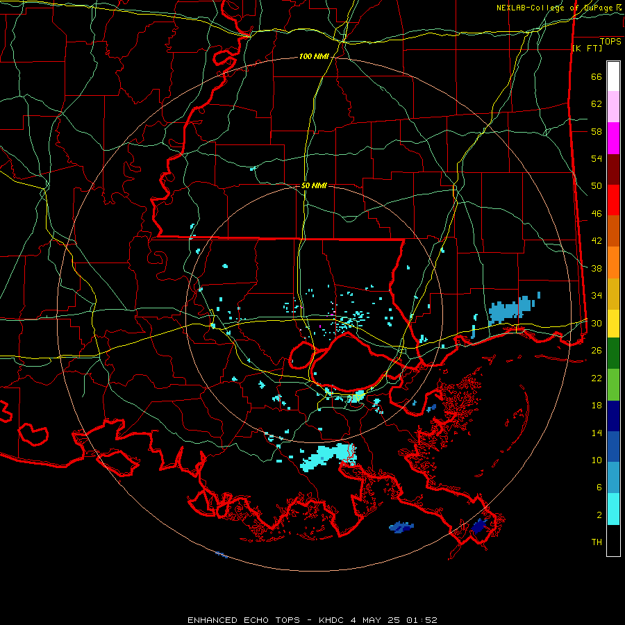Click the 38 legend value

[x=597, y=269]
